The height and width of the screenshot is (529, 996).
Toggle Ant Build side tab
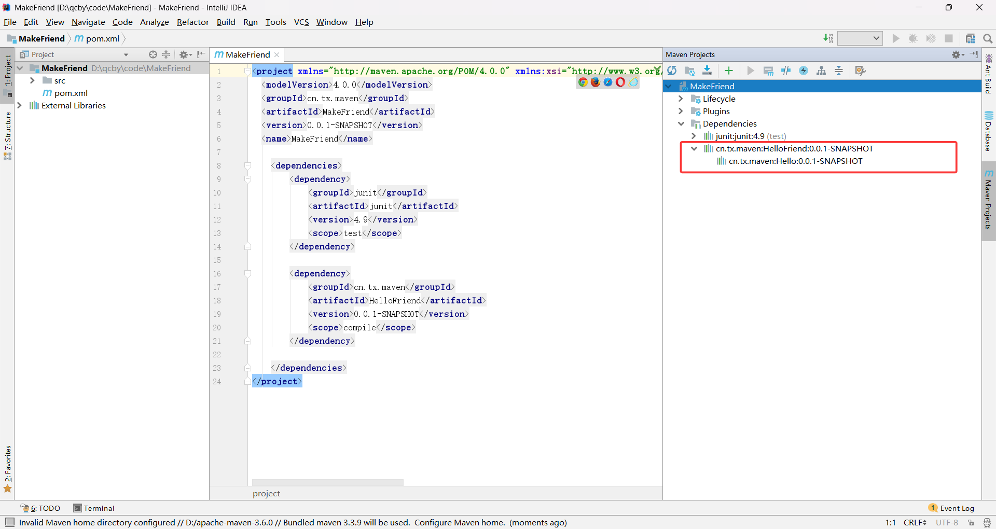click(x=989, y=74)
